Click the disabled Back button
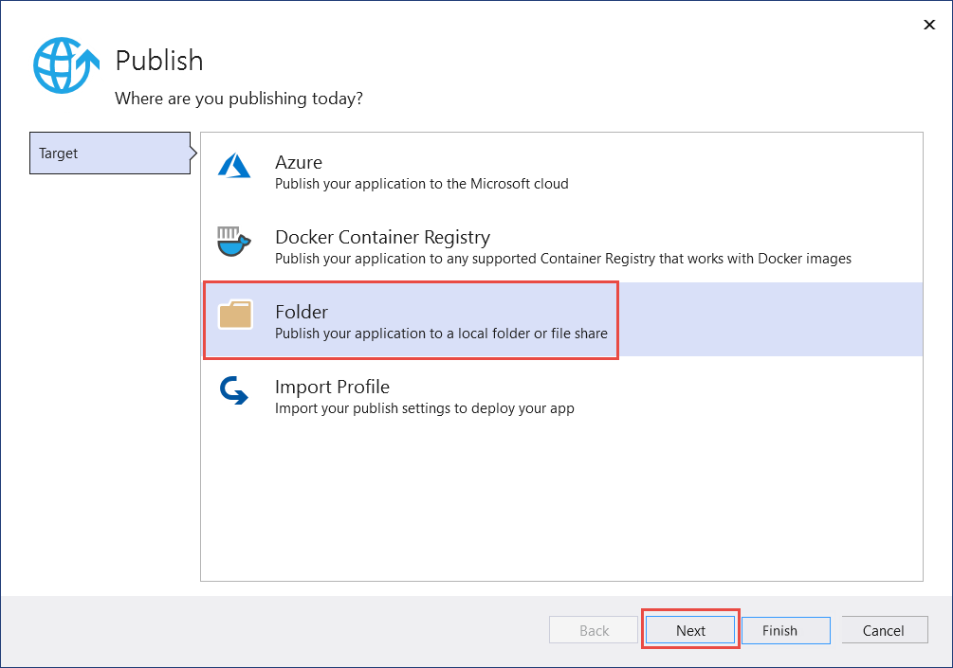 tap(593, 630)
